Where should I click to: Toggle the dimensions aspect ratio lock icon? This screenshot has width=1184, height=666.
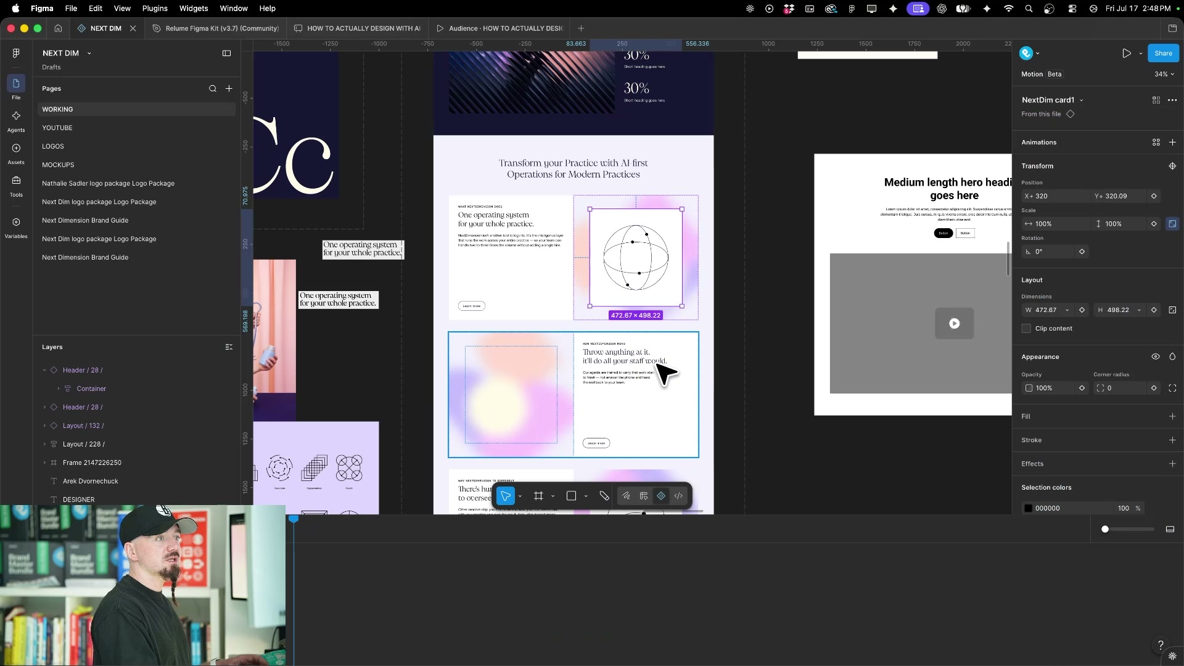1172,310
